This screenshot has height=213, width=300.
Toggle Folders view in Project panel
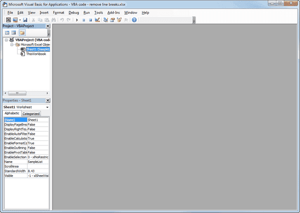22,33
